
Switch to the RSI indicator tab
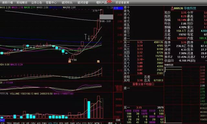61,123
